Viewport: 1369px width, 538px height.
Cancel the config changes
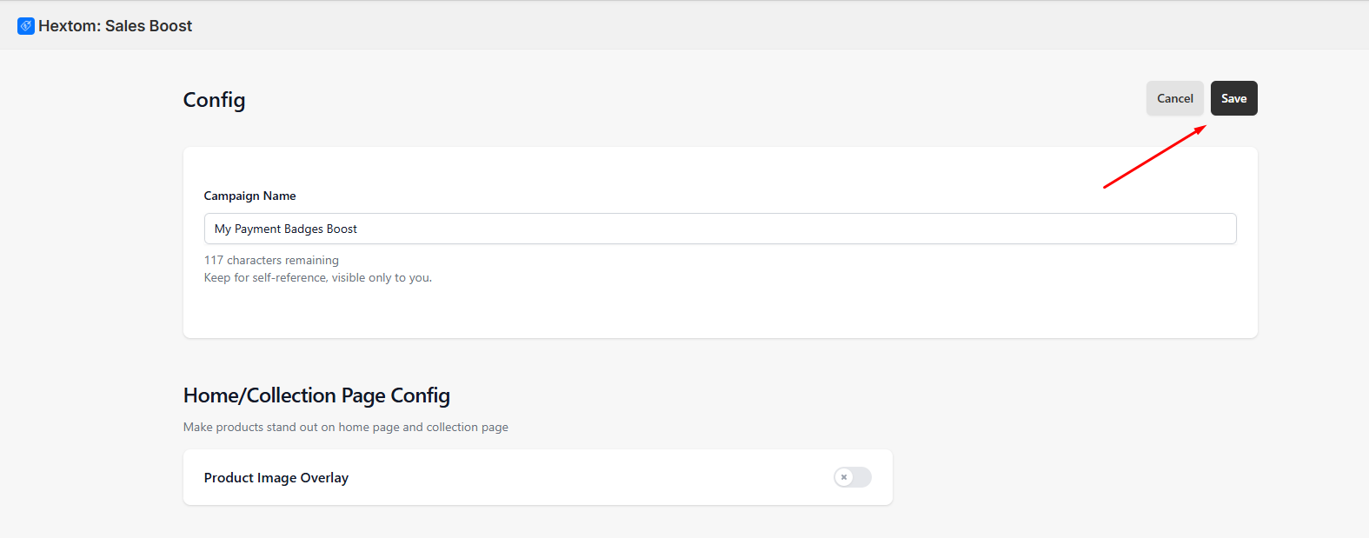(1174, 98)
